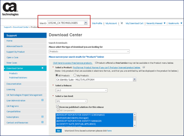Click the Go button
The height and width of the screenshot is (136, 184).
coord(59,131)
